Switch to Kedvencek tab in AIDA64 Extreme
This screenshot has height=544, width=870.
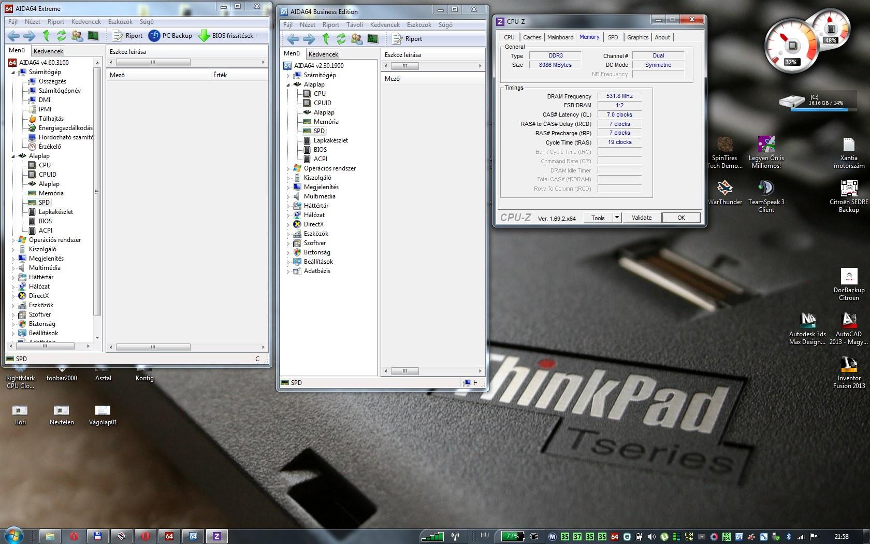[x=48, y=51]
